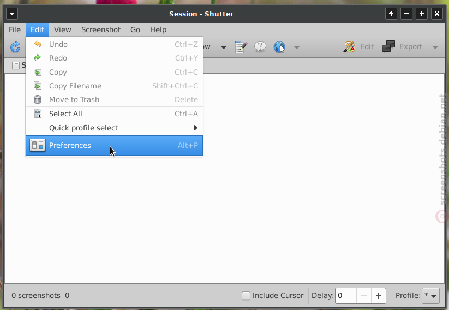Open the View menu

[62, 29]
